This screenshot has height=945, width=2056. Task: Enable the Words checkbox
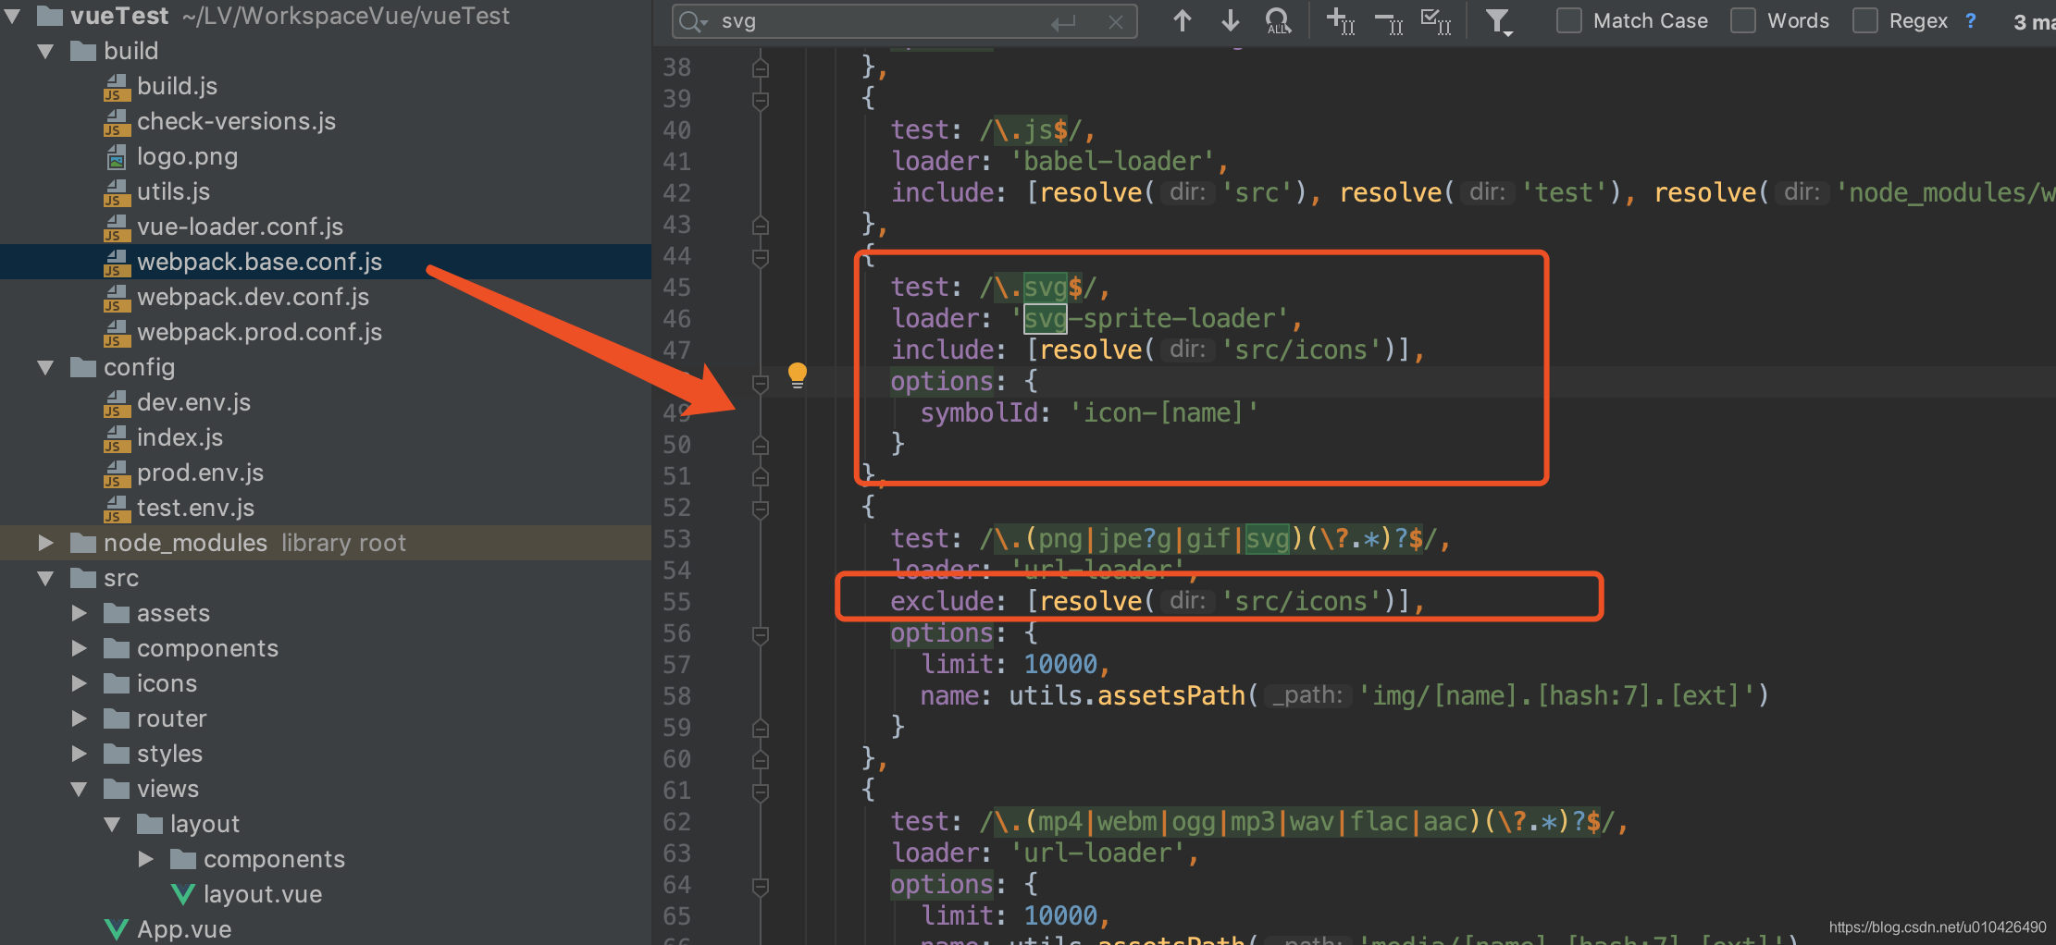1743,19
